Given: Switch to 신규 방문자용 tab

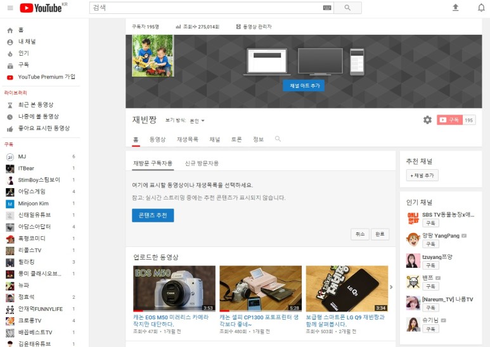Looking at the screenshot, I should click(x=202, y=163).
